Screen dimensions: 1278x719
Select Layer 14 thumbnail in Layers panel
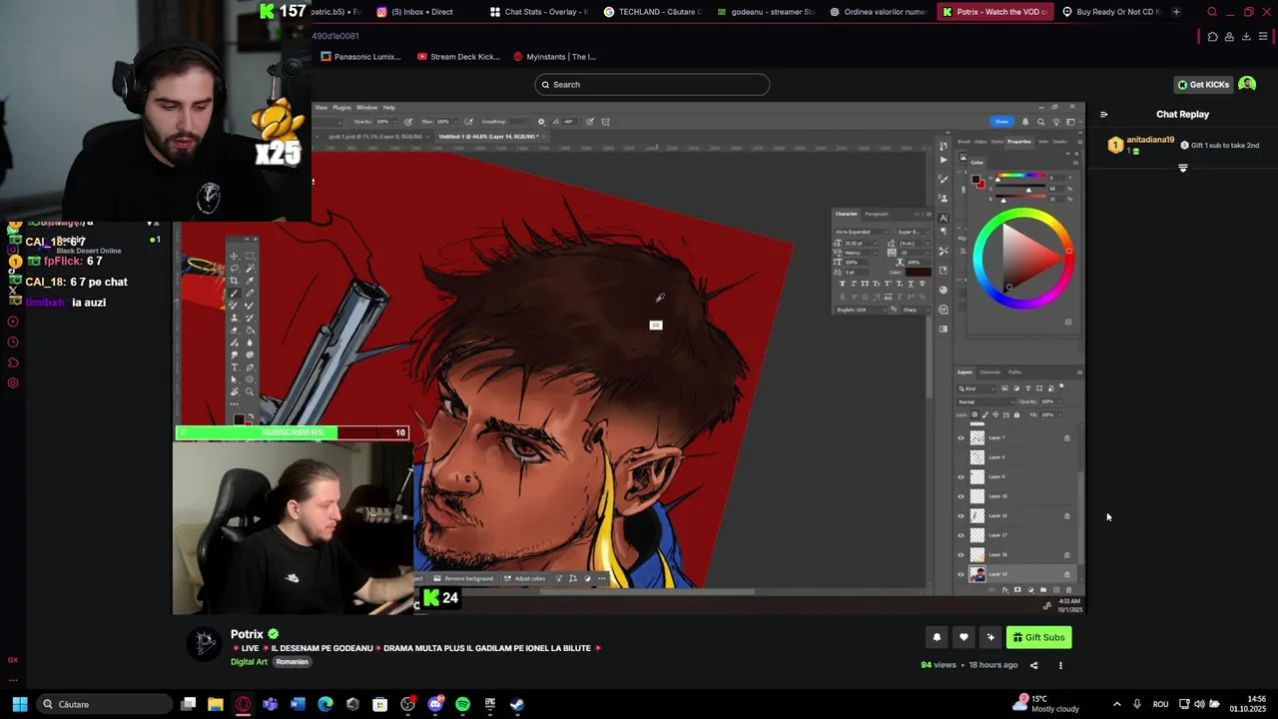[x=977, y=574]
